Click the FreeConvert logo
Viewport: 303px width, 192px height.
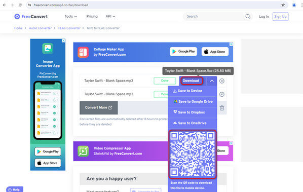point(31,17)
